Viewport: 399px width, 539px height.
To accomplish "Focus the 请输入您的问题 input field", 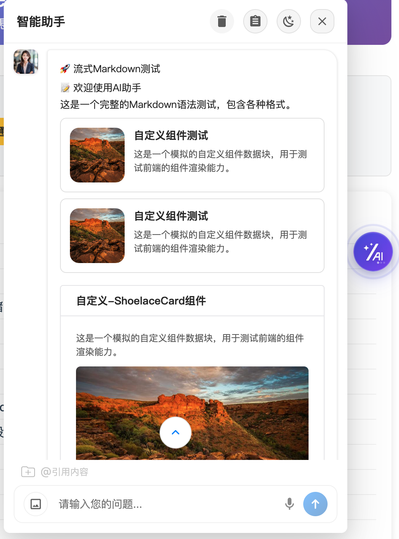I will pos(152,504).
